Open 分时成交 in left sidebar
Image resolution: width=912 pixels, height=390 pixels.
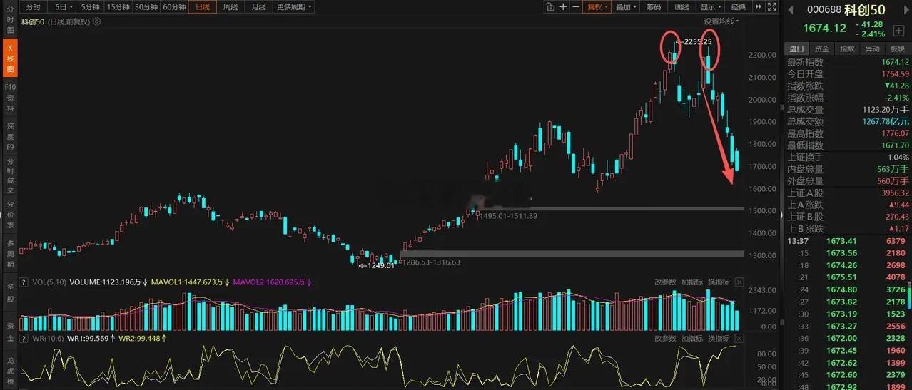pos(9,176)
